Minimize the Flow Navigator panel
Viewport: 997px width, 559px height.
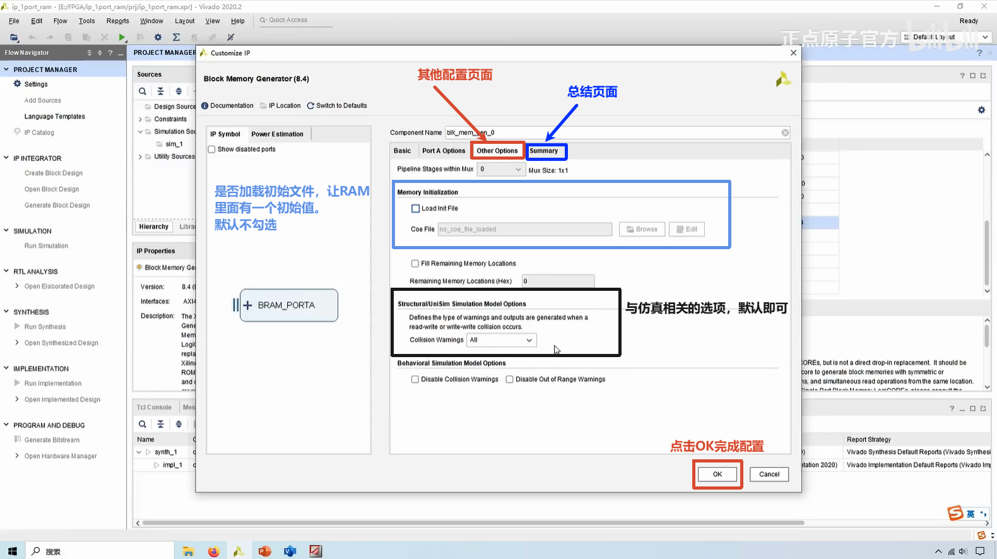120,53
